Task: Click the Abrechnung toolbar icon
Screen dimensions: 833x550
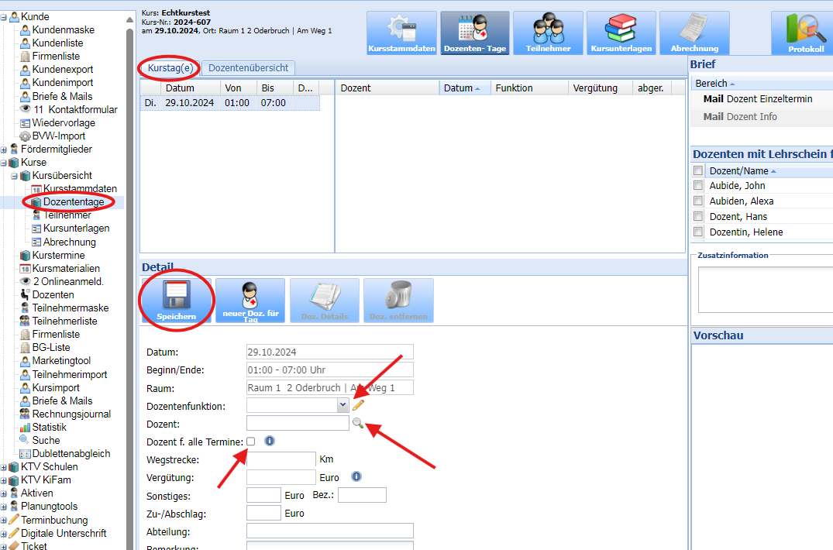Action: pos(694,33)
